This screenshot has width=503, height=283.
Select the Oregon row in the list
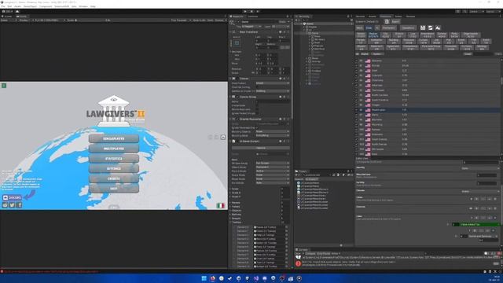pyautogui.click(x=428, y=105)
